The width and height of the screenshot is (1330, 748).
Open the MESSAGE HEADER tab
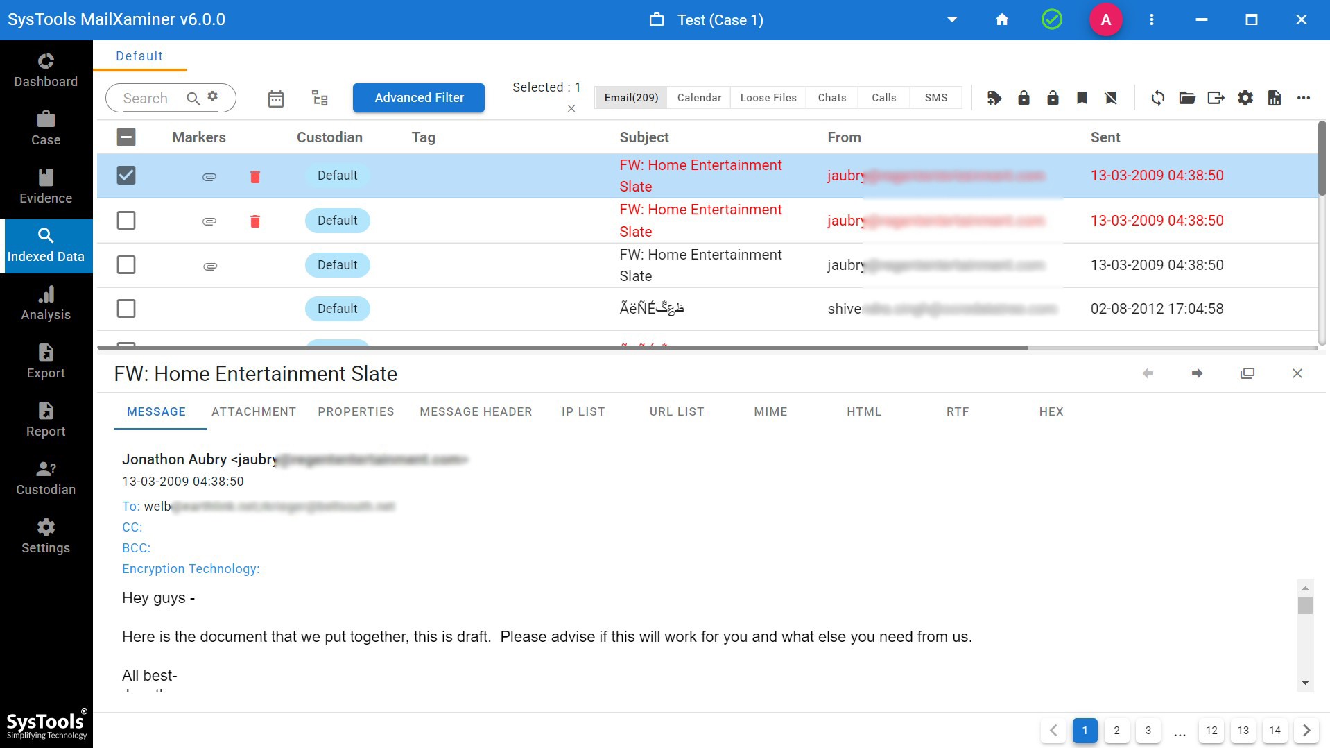[476, 411]
